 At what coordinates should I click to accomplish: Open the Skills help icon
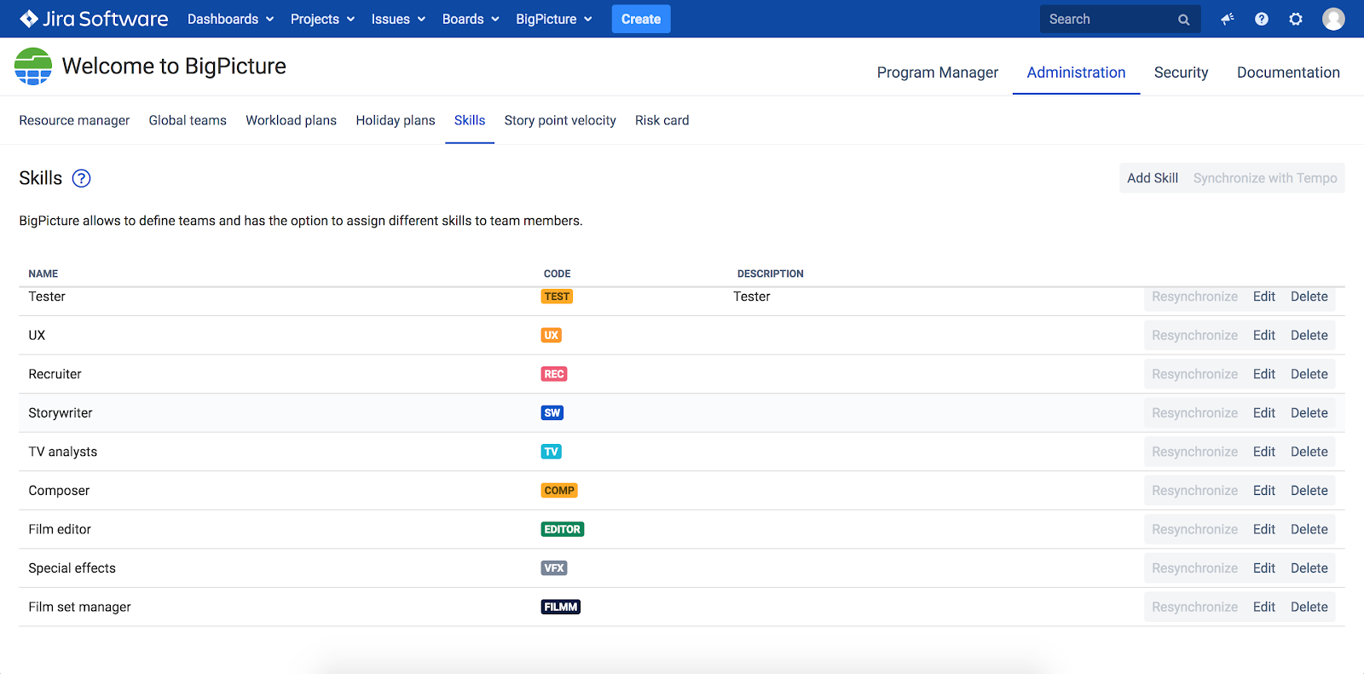click(x=81, y=178)
